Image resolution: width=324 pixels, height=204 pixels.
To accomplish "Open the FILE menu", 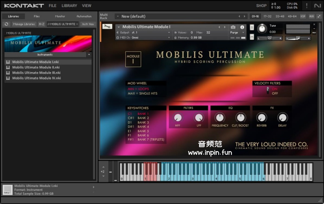I will [x=52, y=5].
